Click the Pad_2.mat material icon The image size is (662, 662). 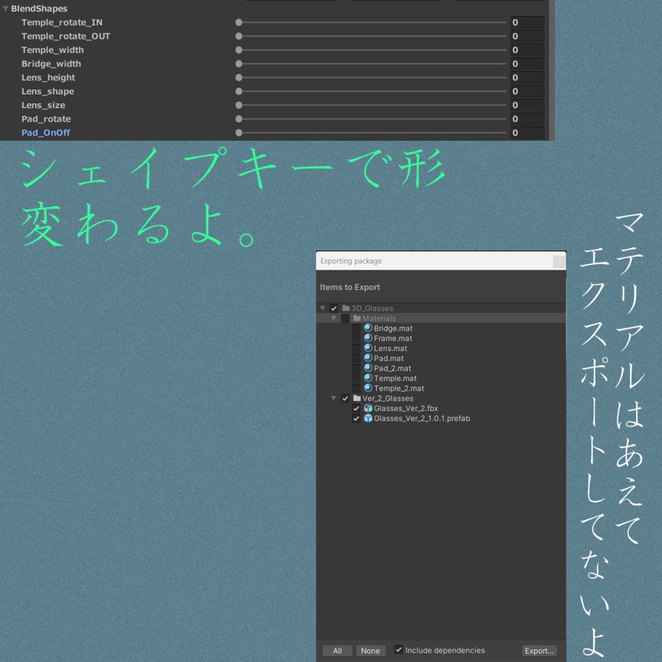point(368,368)
